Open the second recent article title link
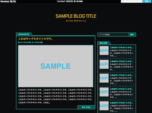152x113 pixels. coord(121,61)
